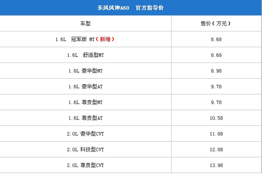Click the 2.0L 科技型CVT model cell
This screenshot has width=262, height=174.
[x=85, y=149]
